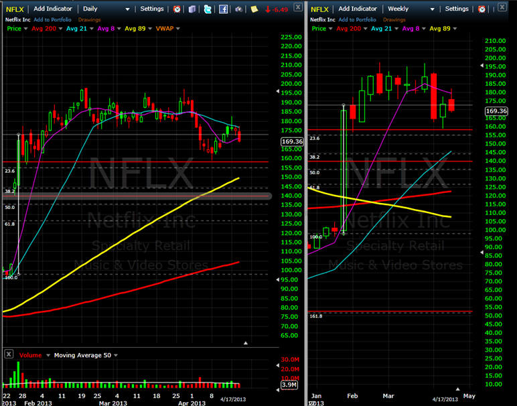Expand the Price dropdown in Daily chart
Viewport: 517px width, 406px height.
(25, 29)
